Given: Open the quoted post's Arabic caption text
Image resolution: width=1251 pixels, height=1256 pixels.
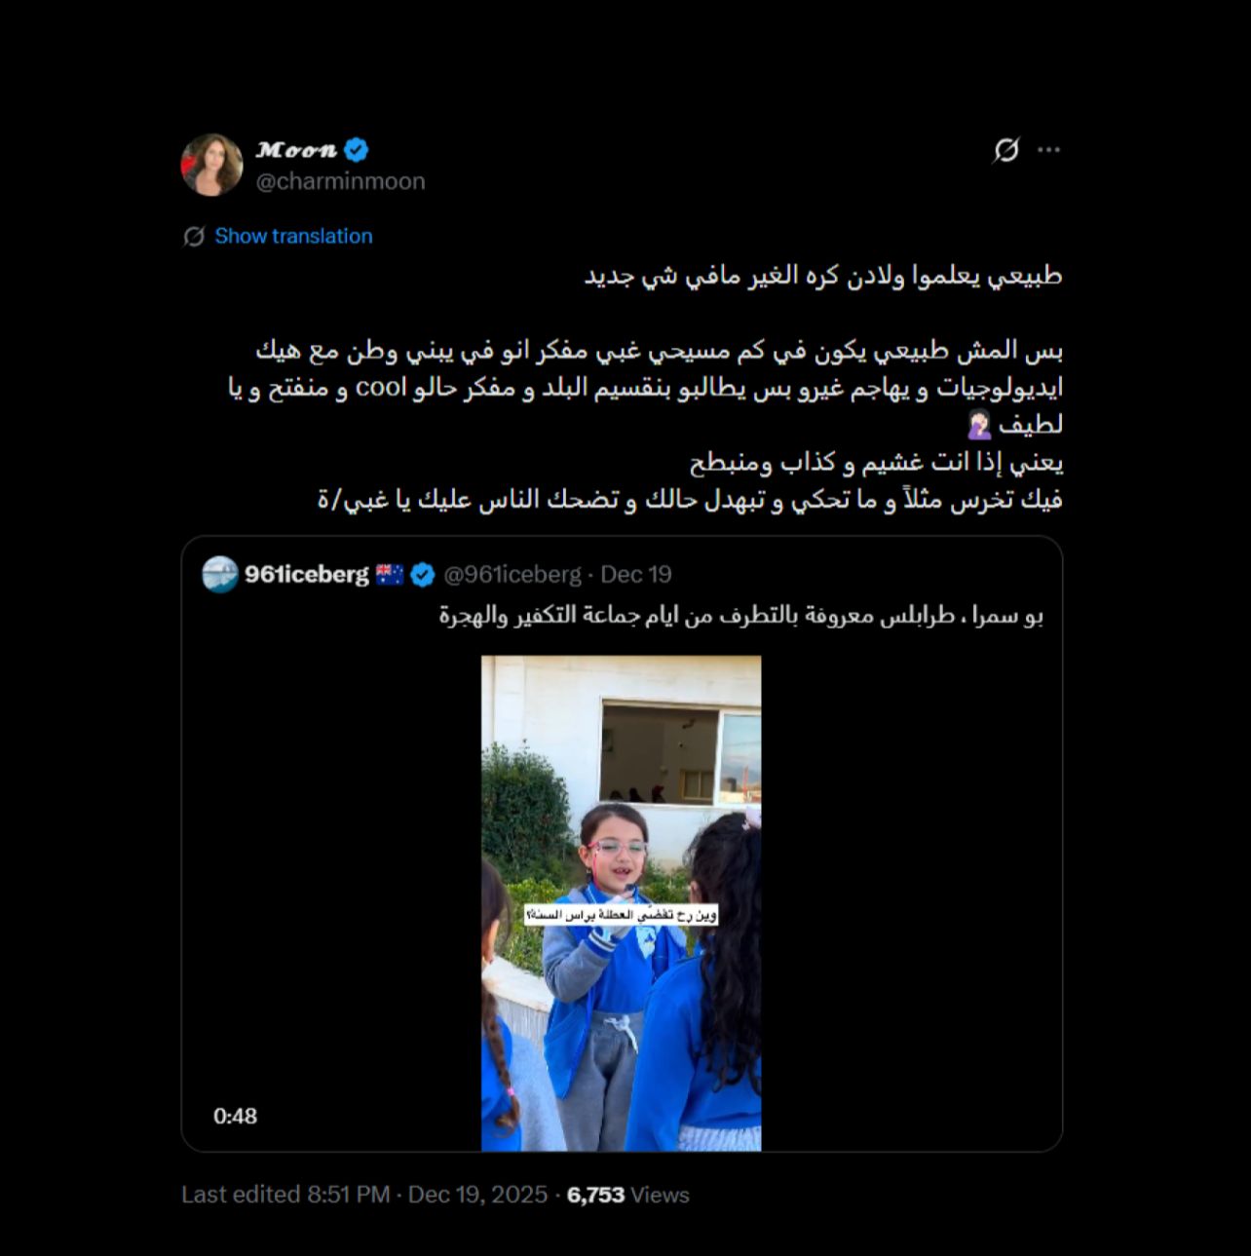Looking at the screenshot, I should (740, 616).
